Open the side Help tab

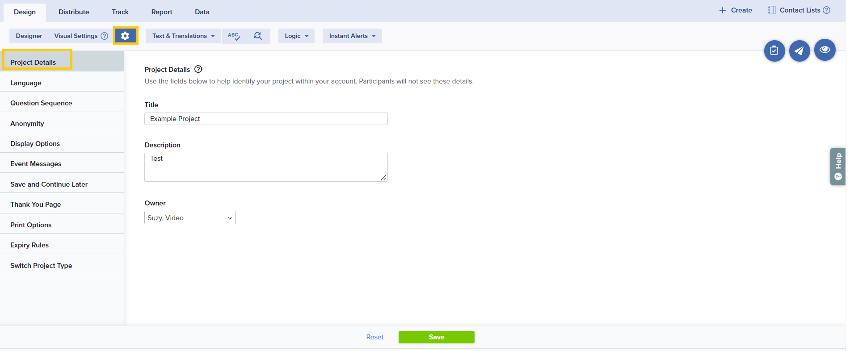(838, 166)
